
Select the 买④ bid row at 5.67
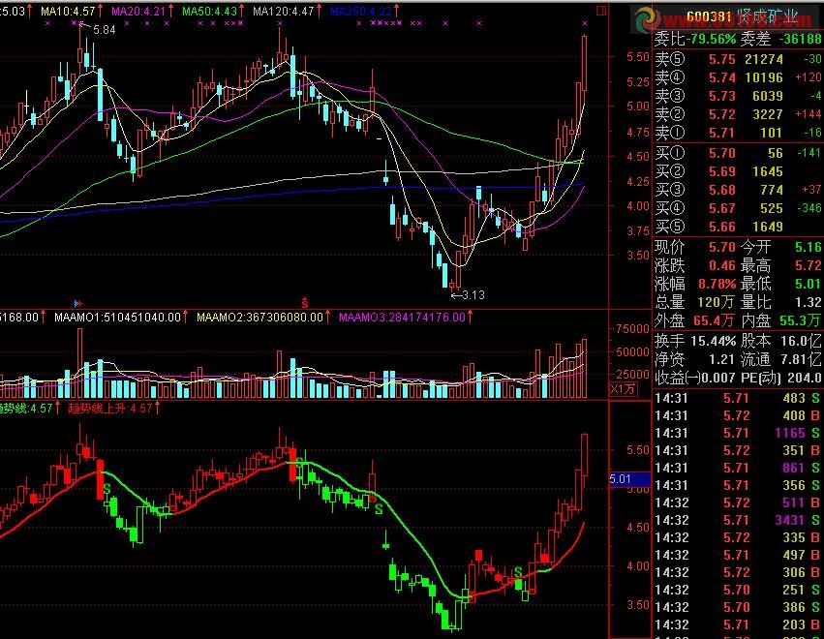point(738,208)
